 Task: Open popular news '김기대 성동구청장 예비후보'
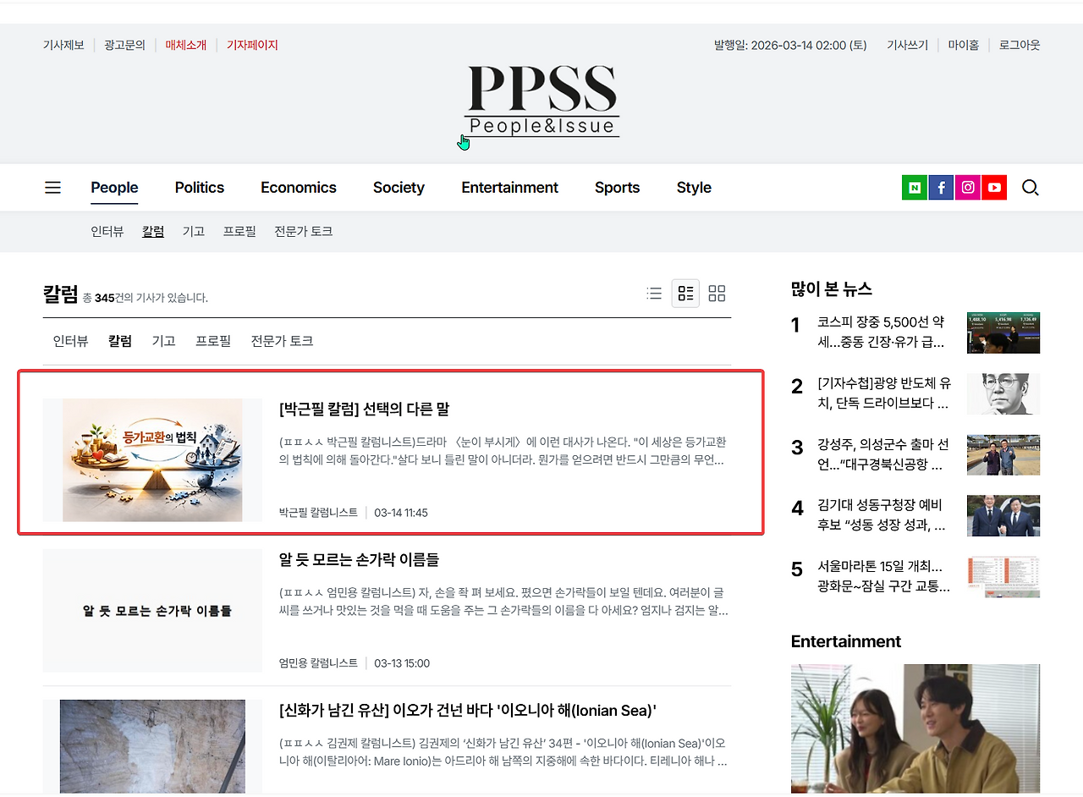click(881, 515)
